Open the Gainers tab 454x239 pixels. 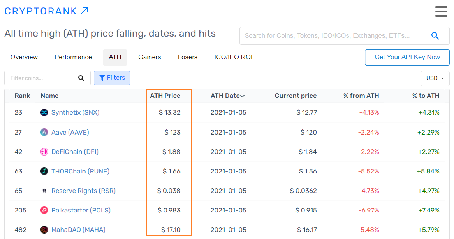[x=150, y=57]
